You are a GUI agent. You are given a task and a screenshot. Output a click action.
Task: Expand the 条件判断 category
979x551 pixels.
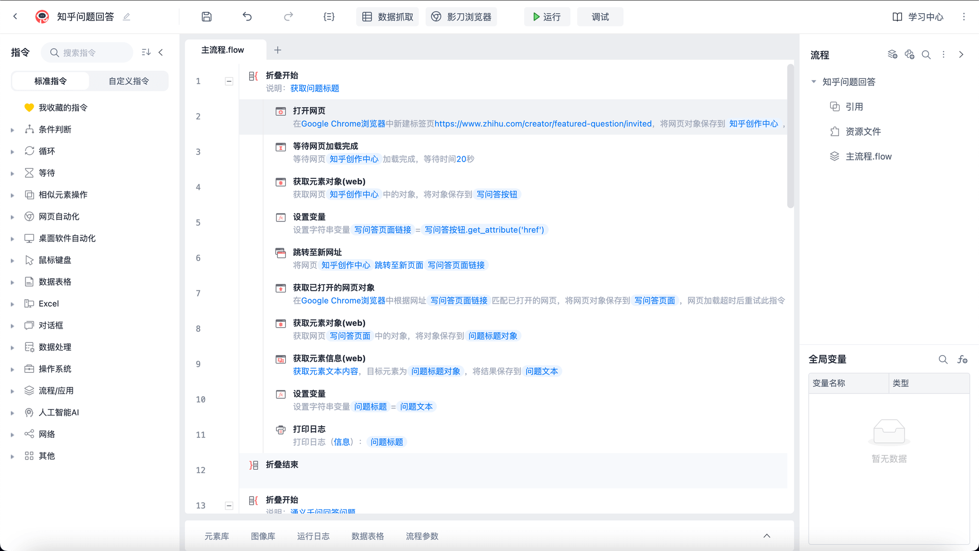click(x=12, y=130)
